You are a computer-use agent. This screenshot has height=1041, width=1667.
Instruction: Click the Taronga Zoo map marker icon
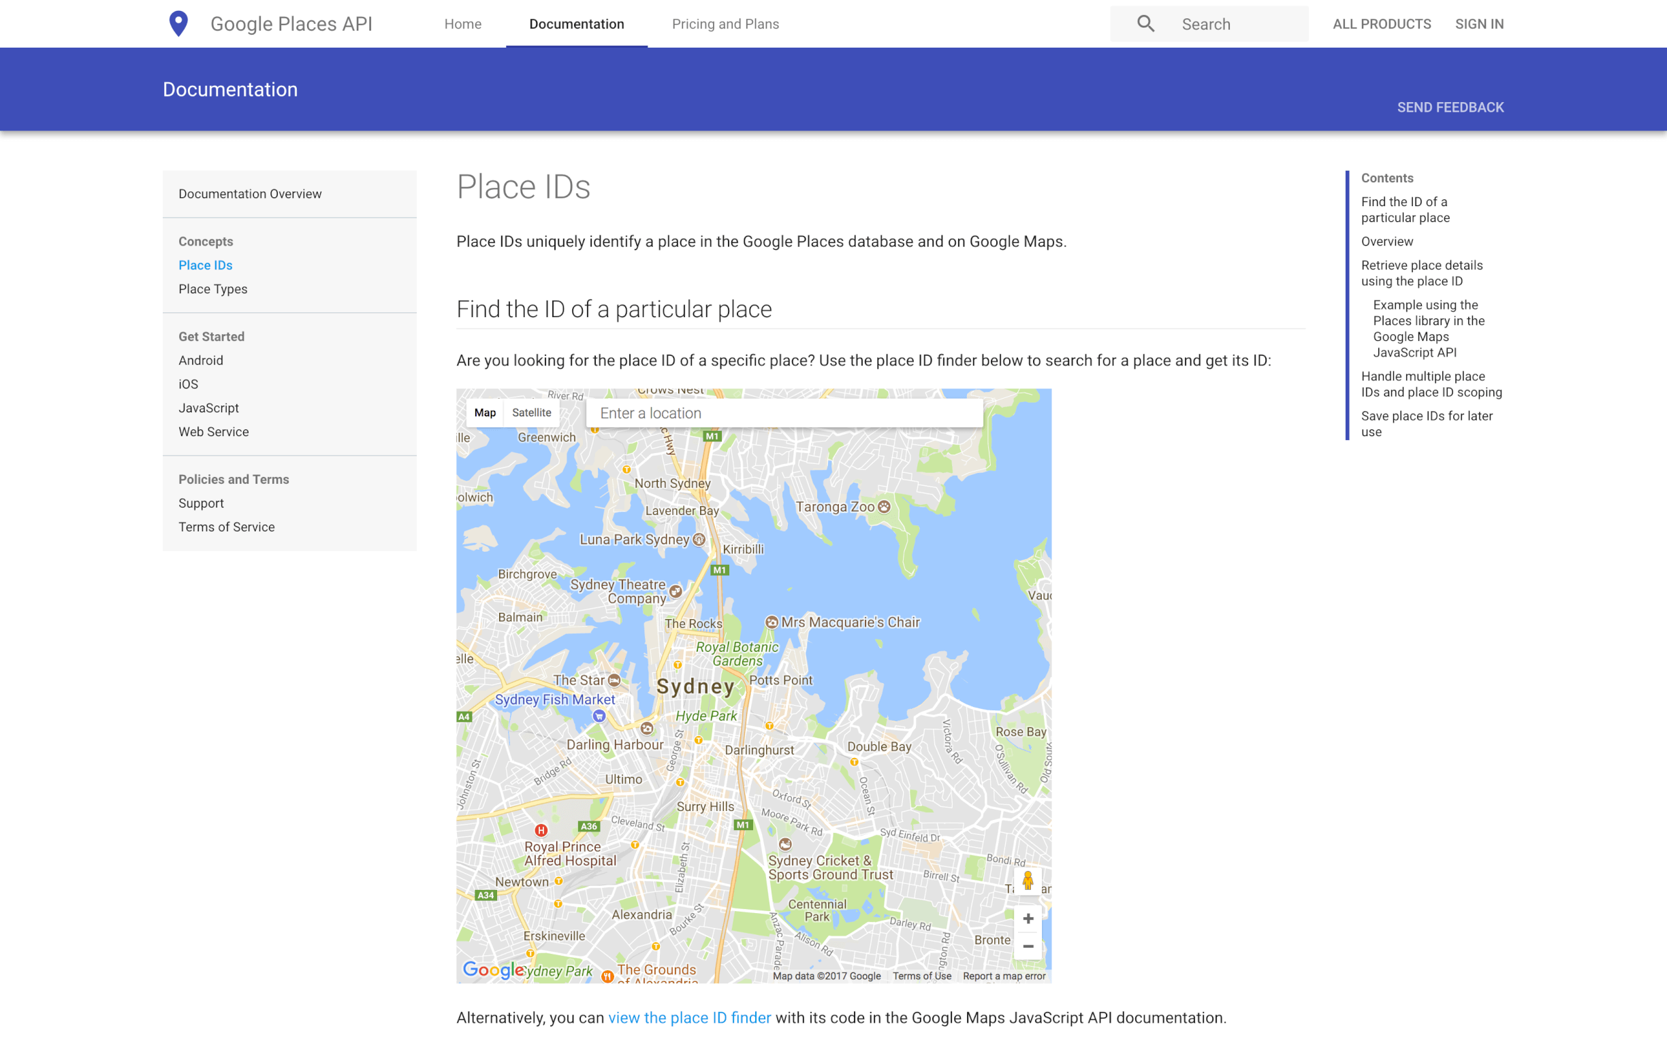885,507
